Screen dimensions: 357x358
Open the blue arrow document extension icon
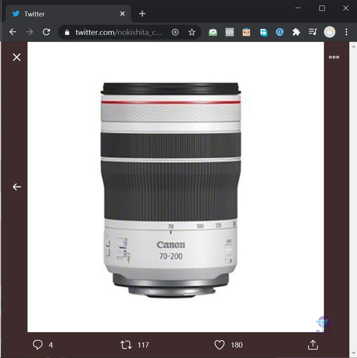tap(263, 32)
